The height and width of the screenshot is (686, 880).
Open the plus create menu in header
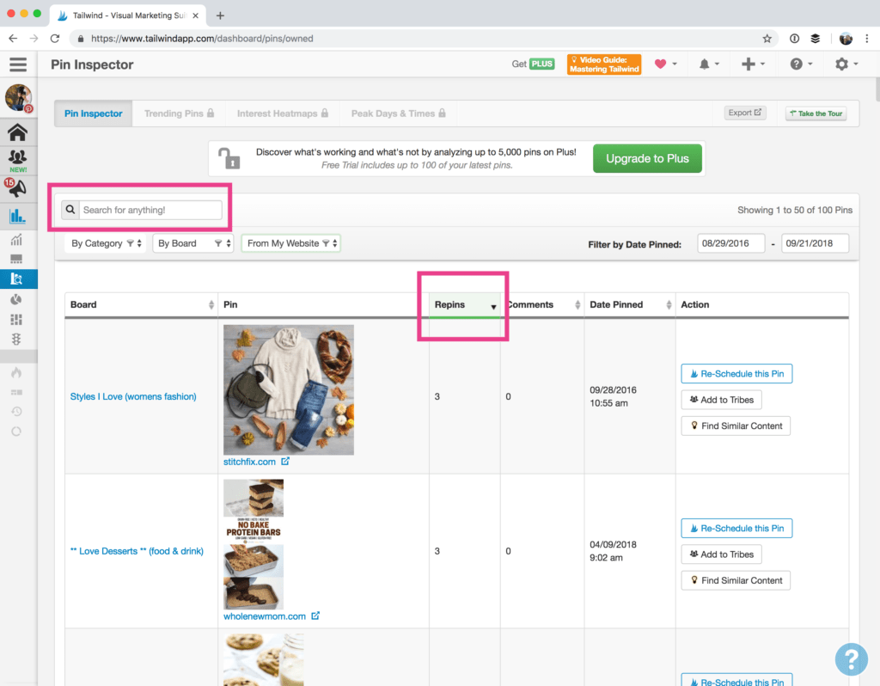[x=749, y=64]
